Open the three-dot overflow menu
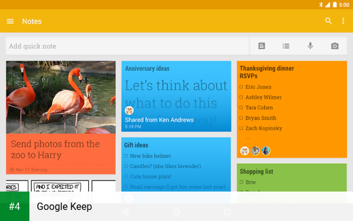 tap(343, 21)
